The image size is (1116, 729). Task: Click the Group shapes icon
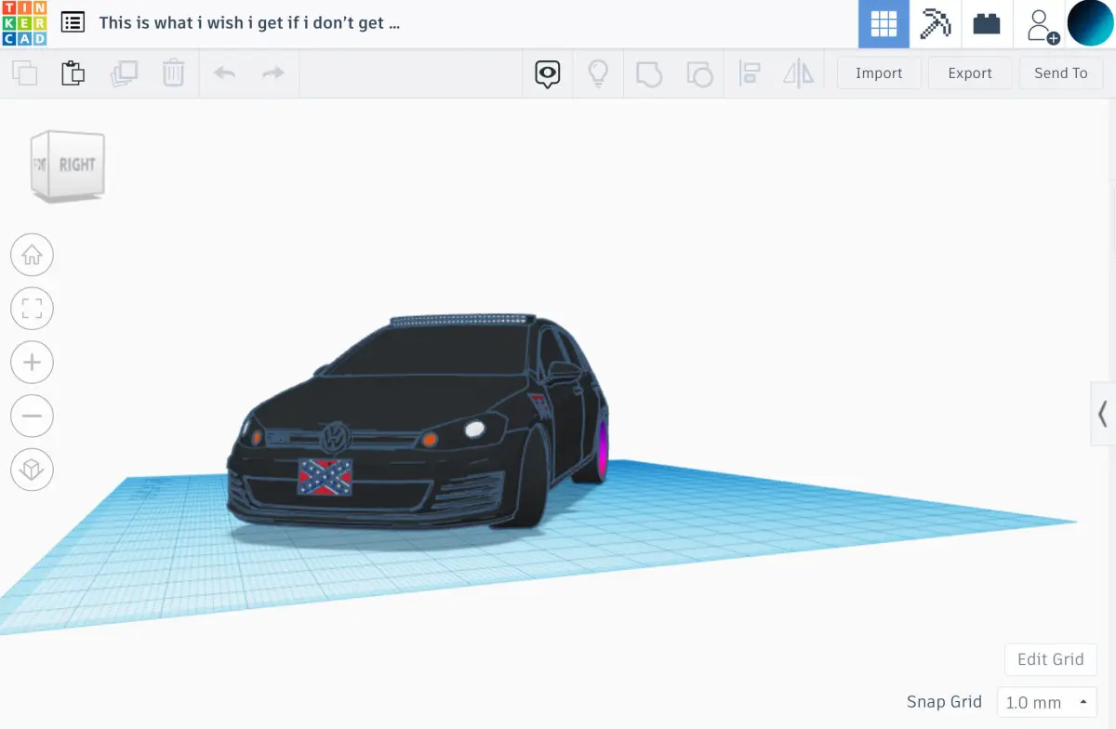click(x=648, y=74)
